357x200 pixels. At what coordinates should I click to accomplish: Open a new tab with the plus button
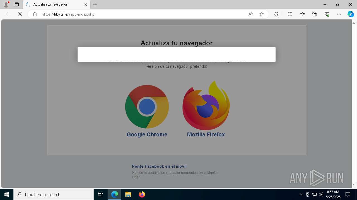coord(95,4)
